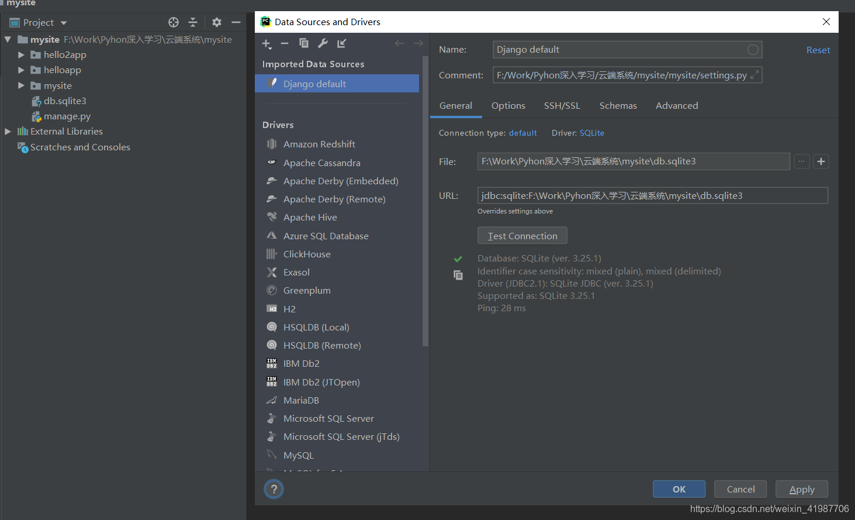Viewport: 855px width, 520px height.
Task: Add a new data source with plus icon
Action: [x=267, y=44]
